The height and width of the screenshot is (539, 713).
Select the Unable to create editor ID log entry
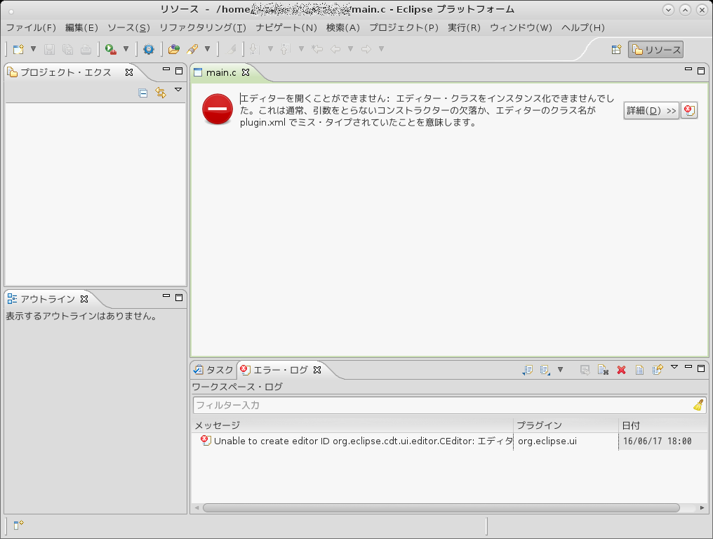(x=356, y=441)
